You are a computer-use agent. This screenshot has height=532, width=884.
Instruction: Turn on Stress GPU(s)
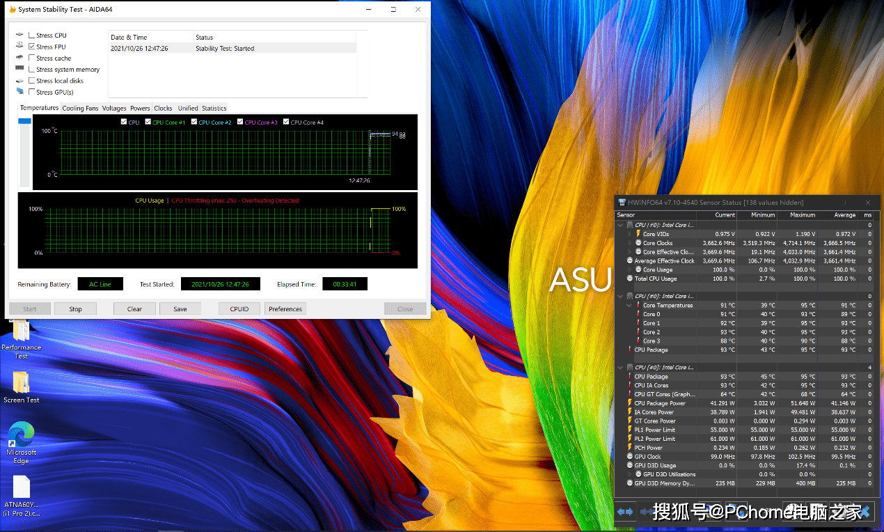click(31, 91)
